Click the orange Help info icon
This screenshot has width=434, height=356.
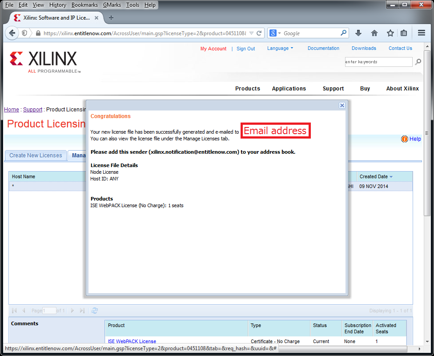pos(404,139)
